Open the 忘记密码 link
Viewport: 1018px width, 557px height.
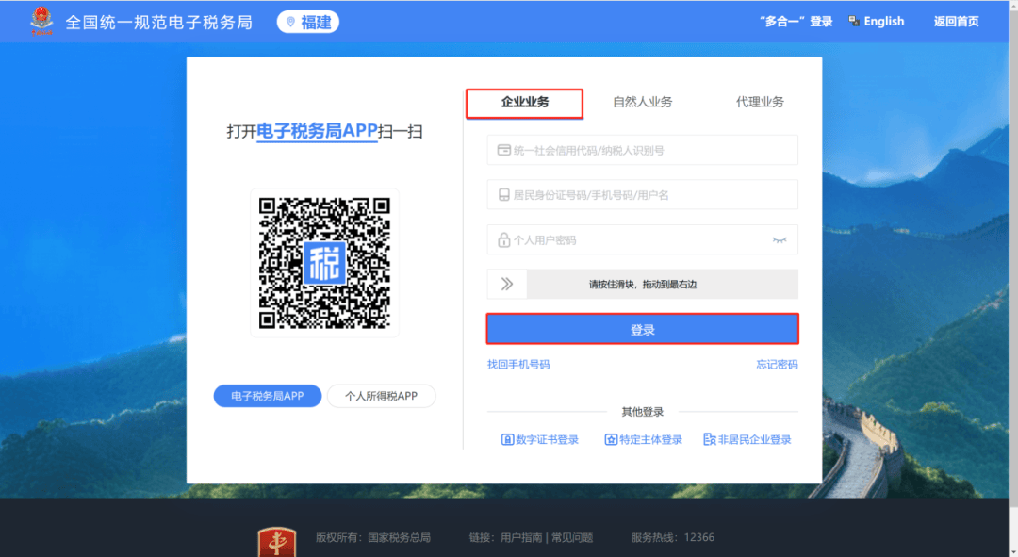777,365
